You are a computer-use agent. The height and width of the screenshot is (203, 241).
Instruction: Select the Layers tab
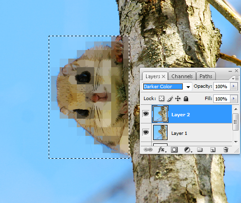[x=153, y=76]
